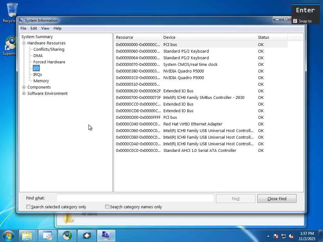The height and width of the screenshot is (242, 323).
Task: Select resource 0x00000510 row with no device
Action: [x=201, y=84]
